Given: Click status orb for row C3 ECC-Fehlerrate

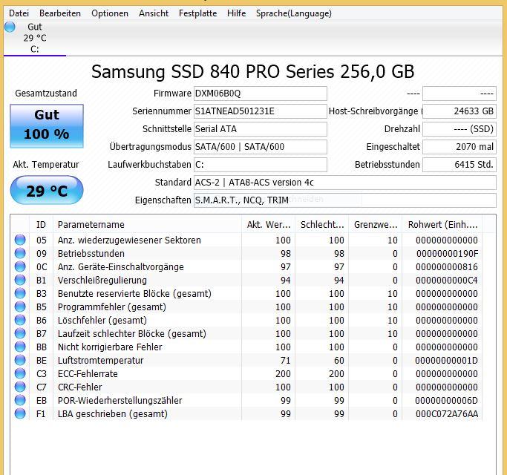Looking at the screenshot, I should tap(20, 373).
